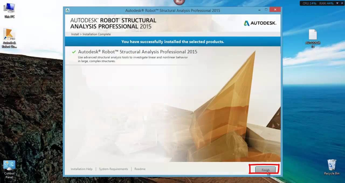
Task: Open the Installation Help link
Action: pyautogui.click(x=81, y=169)
